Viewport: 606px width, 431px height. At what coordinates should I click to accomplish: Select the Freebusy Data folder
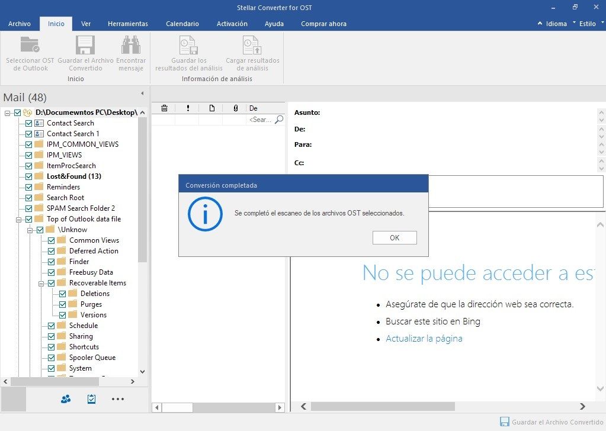point(91,272)
